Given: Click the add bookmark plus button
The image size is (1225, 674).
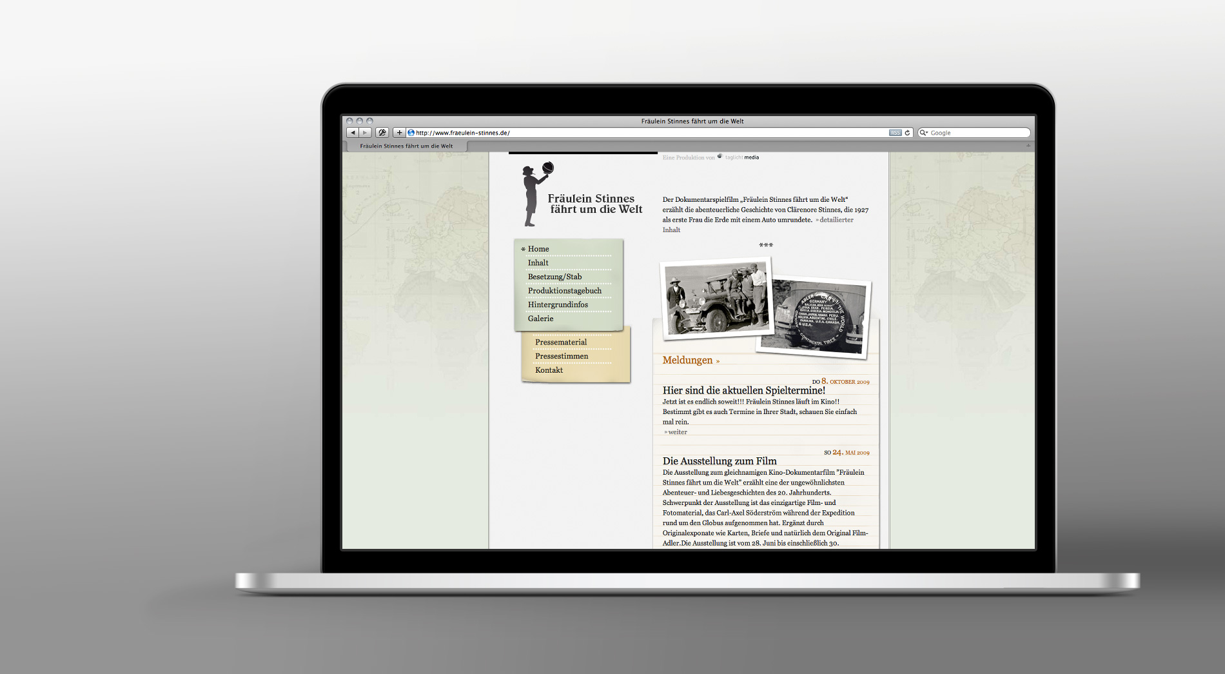Looking at the screenshot, I should [399, 133].
